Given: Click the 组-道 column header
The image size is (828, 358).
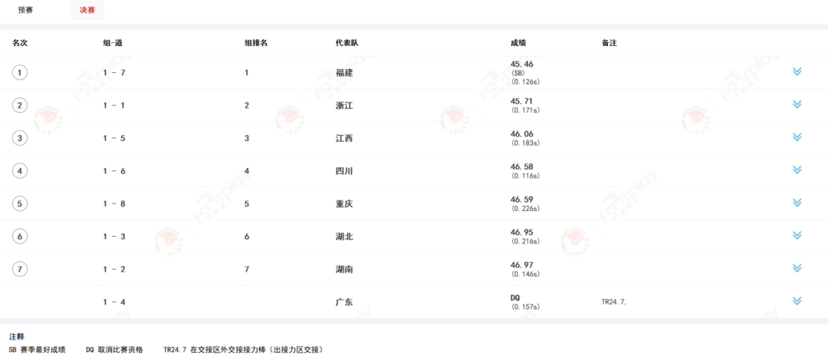Looking at the screenshot, I should coord(113,43).
